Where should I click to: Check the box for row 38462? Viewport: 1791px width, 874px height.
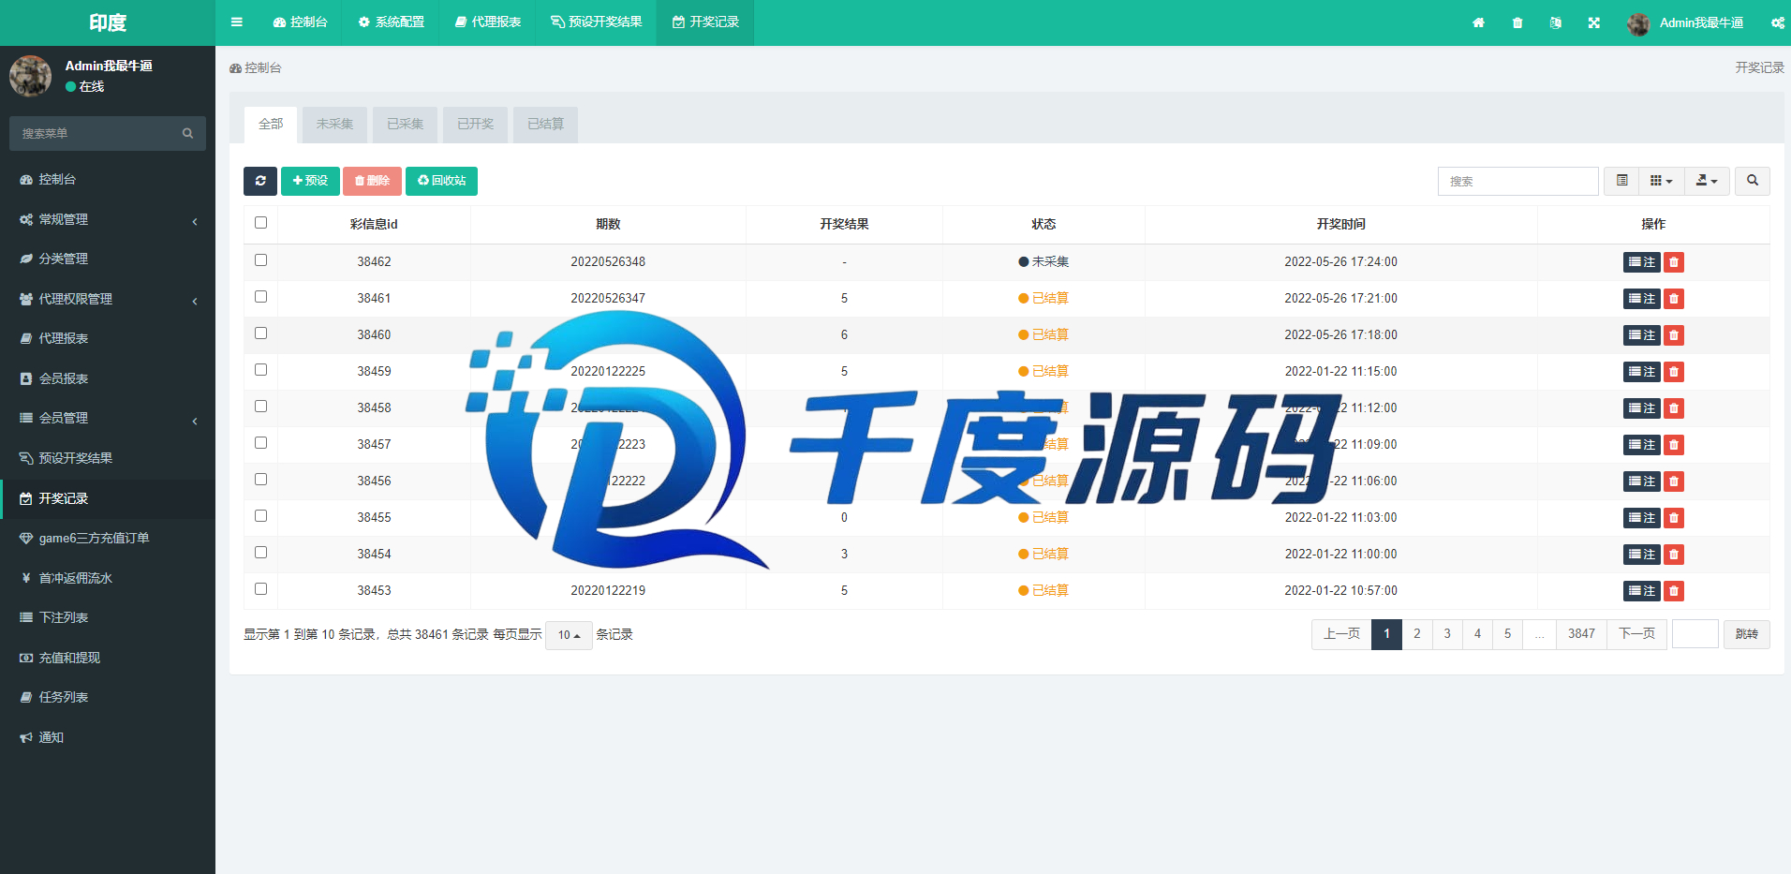click(260, 260)
